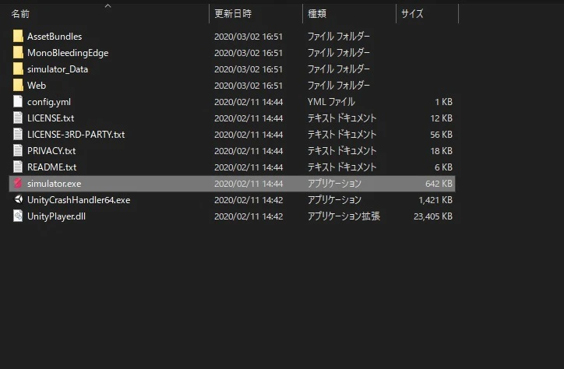Select the AssetBundles folder name
This screenshot has width=564, height=369.
point(55,37)
